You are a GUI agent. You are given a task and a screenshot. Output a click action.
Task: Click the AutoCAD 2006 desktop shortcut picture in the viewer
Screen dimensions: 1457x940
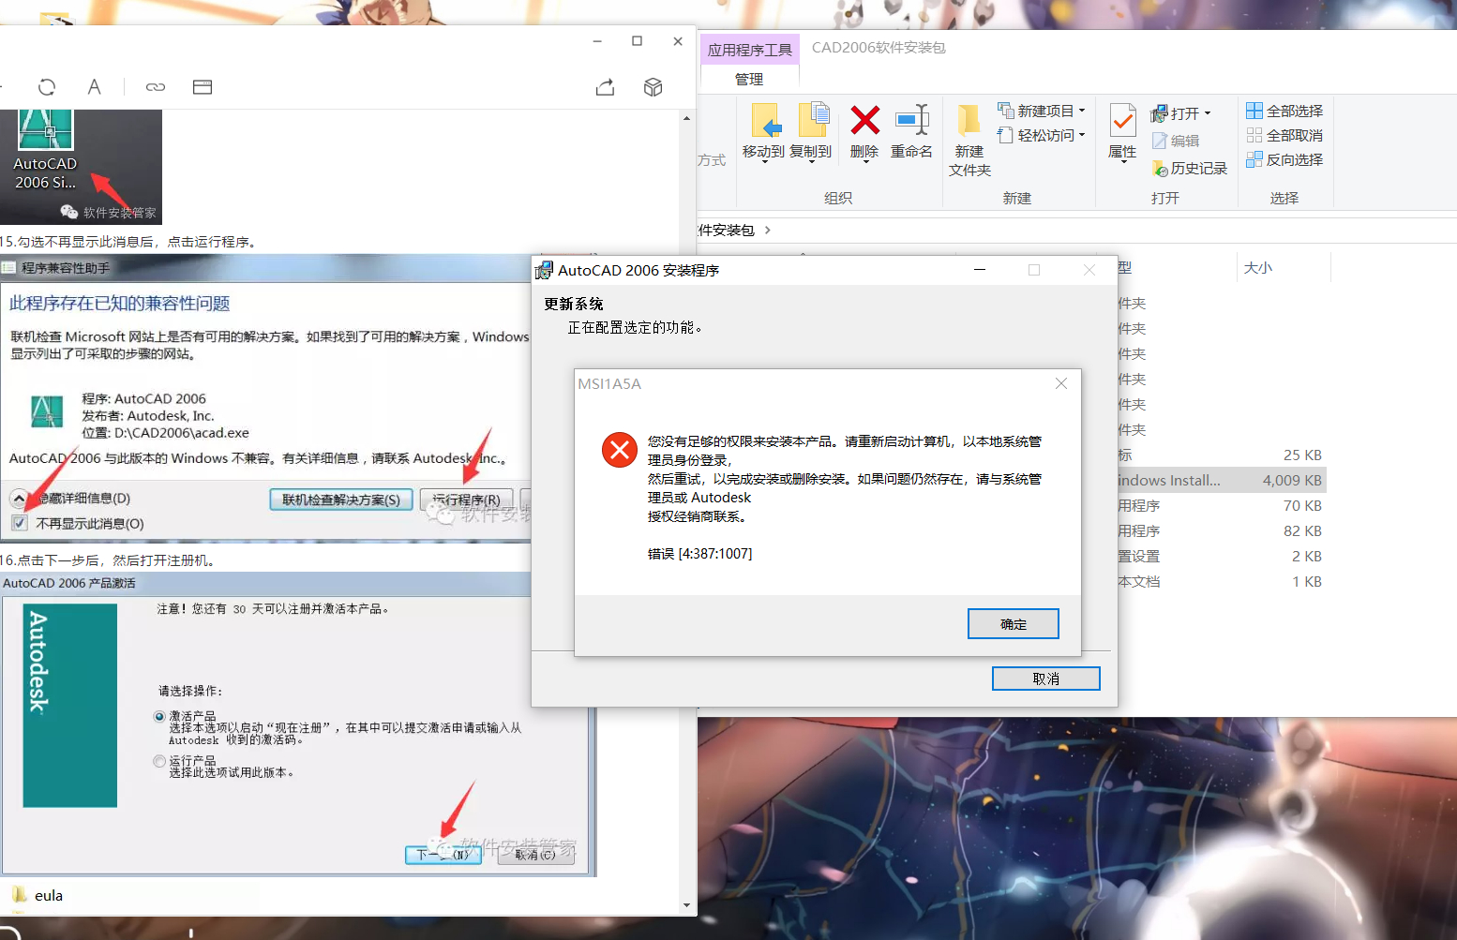click(81, 167)
